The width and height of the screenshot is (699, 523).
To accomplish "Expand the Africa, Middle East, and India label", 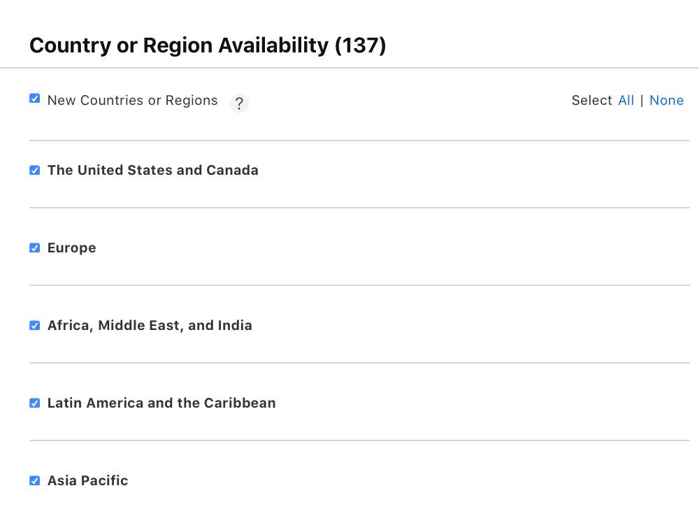I will pyautogui.click(x=150, y=325).
